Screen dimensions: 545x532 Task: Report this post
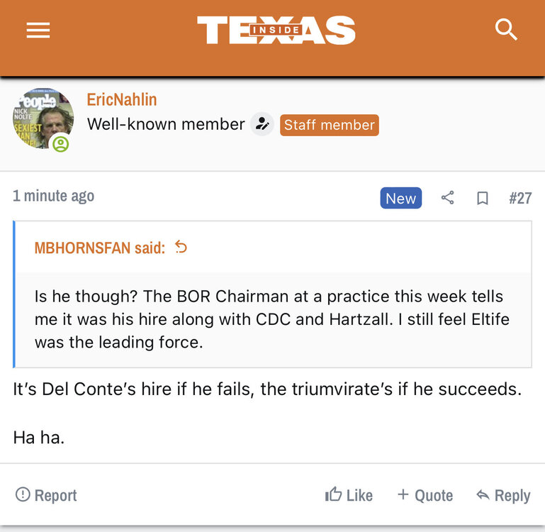pyautogui.click(x=46, y=495)
